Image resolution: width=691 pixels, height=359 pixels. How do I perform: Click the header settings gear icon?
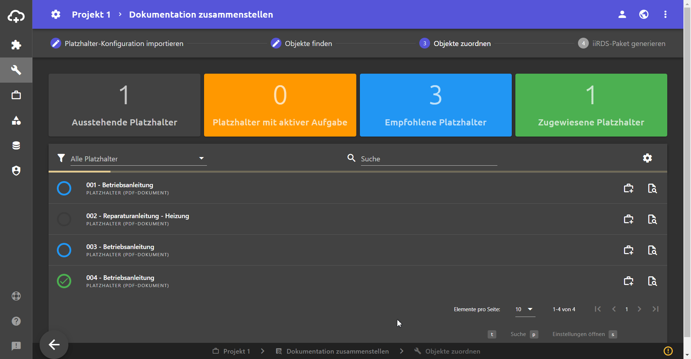coord(56,14)
